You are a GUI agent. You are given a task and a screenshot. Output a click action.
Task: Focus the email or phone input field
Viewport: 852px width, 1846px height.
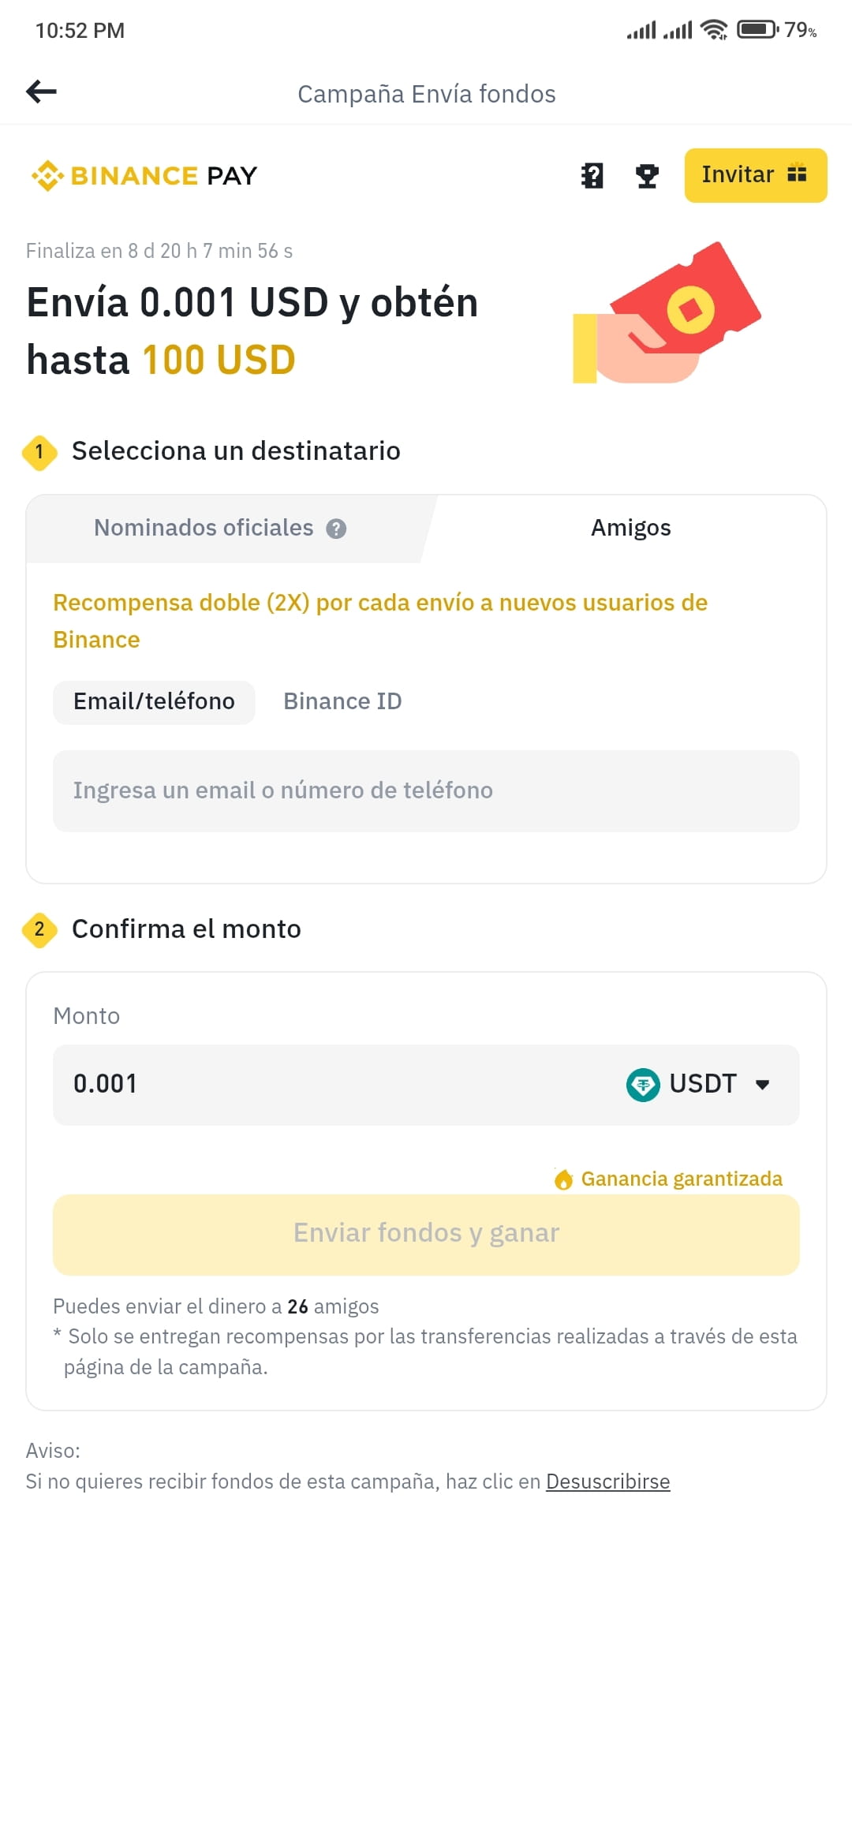coord(426,790)
